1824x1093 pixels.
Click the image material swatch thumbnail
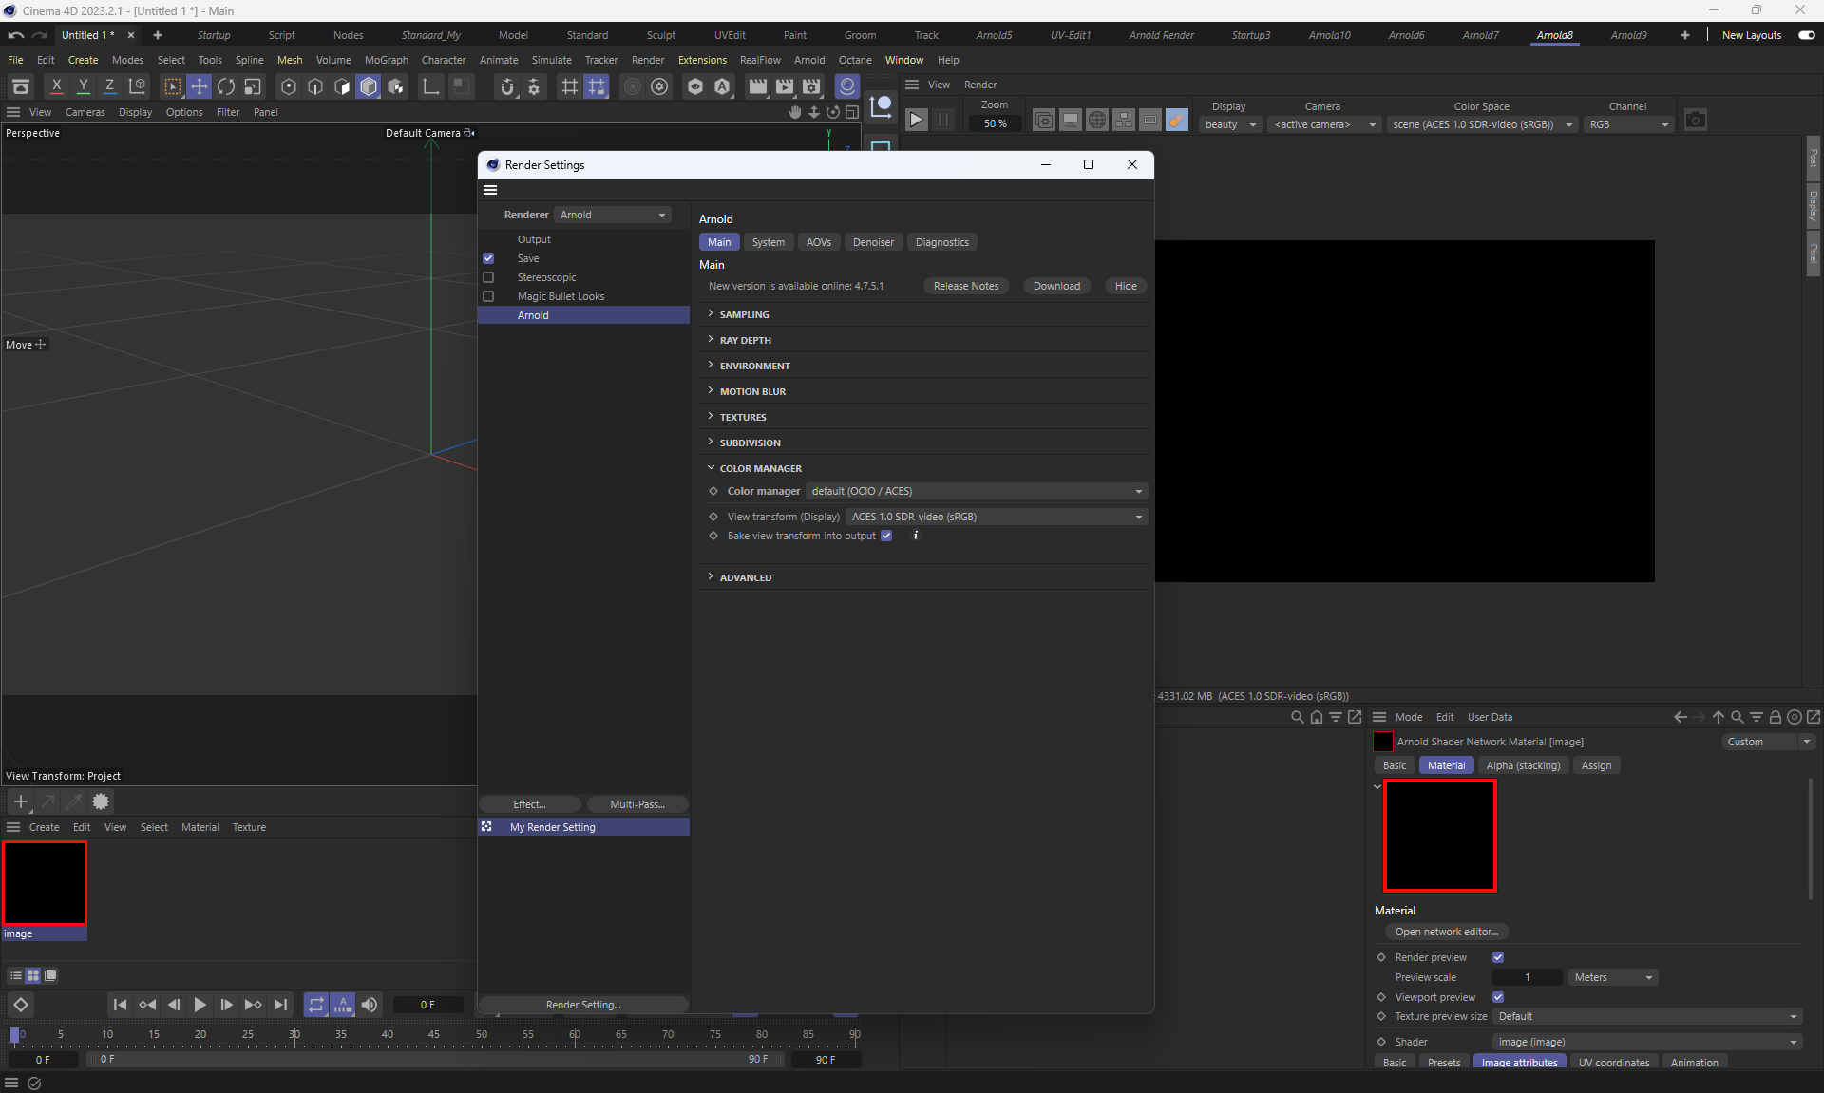coord(45,883)
